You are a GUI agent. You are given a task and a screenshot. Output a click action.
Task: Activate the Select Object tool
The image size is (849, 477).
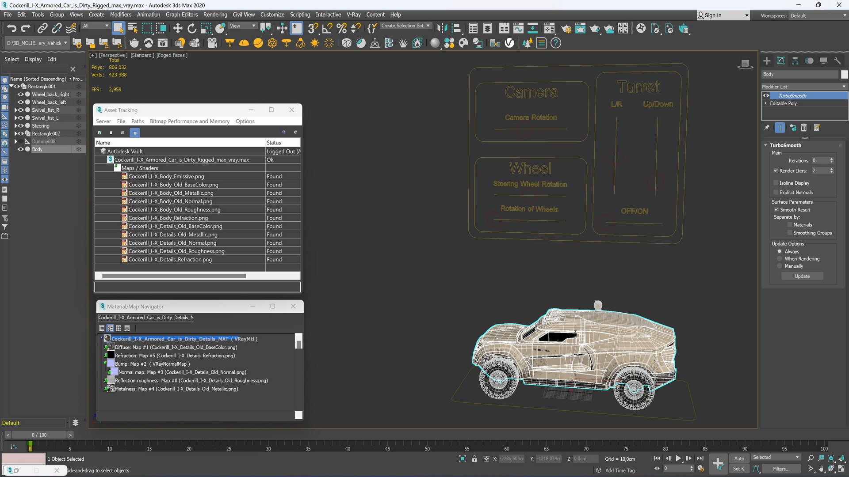coord(118,29)
